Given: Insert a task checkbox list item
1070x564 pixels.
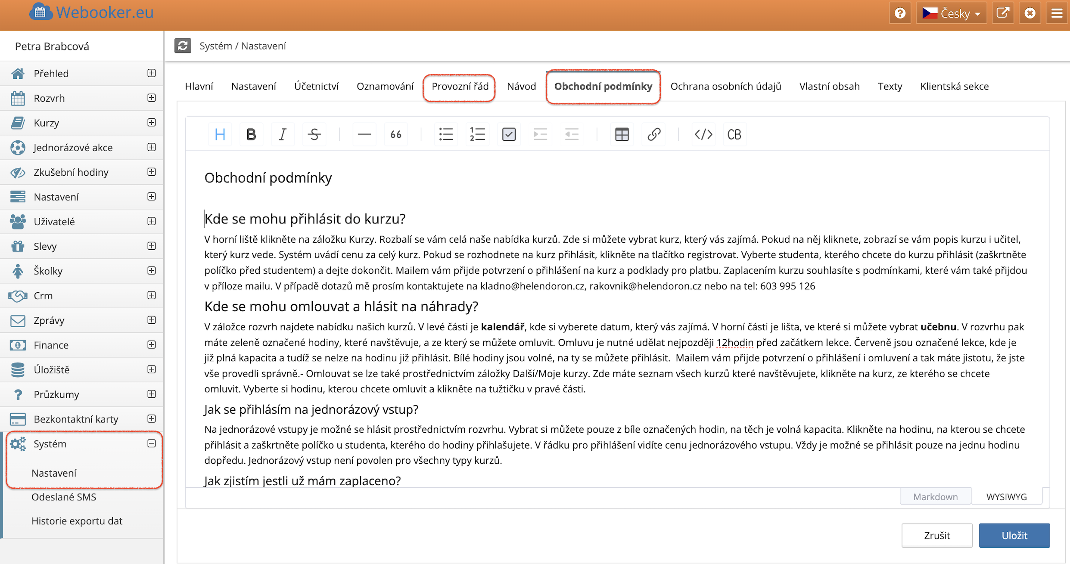Looking at the screenshot, I should pos(509,134).
